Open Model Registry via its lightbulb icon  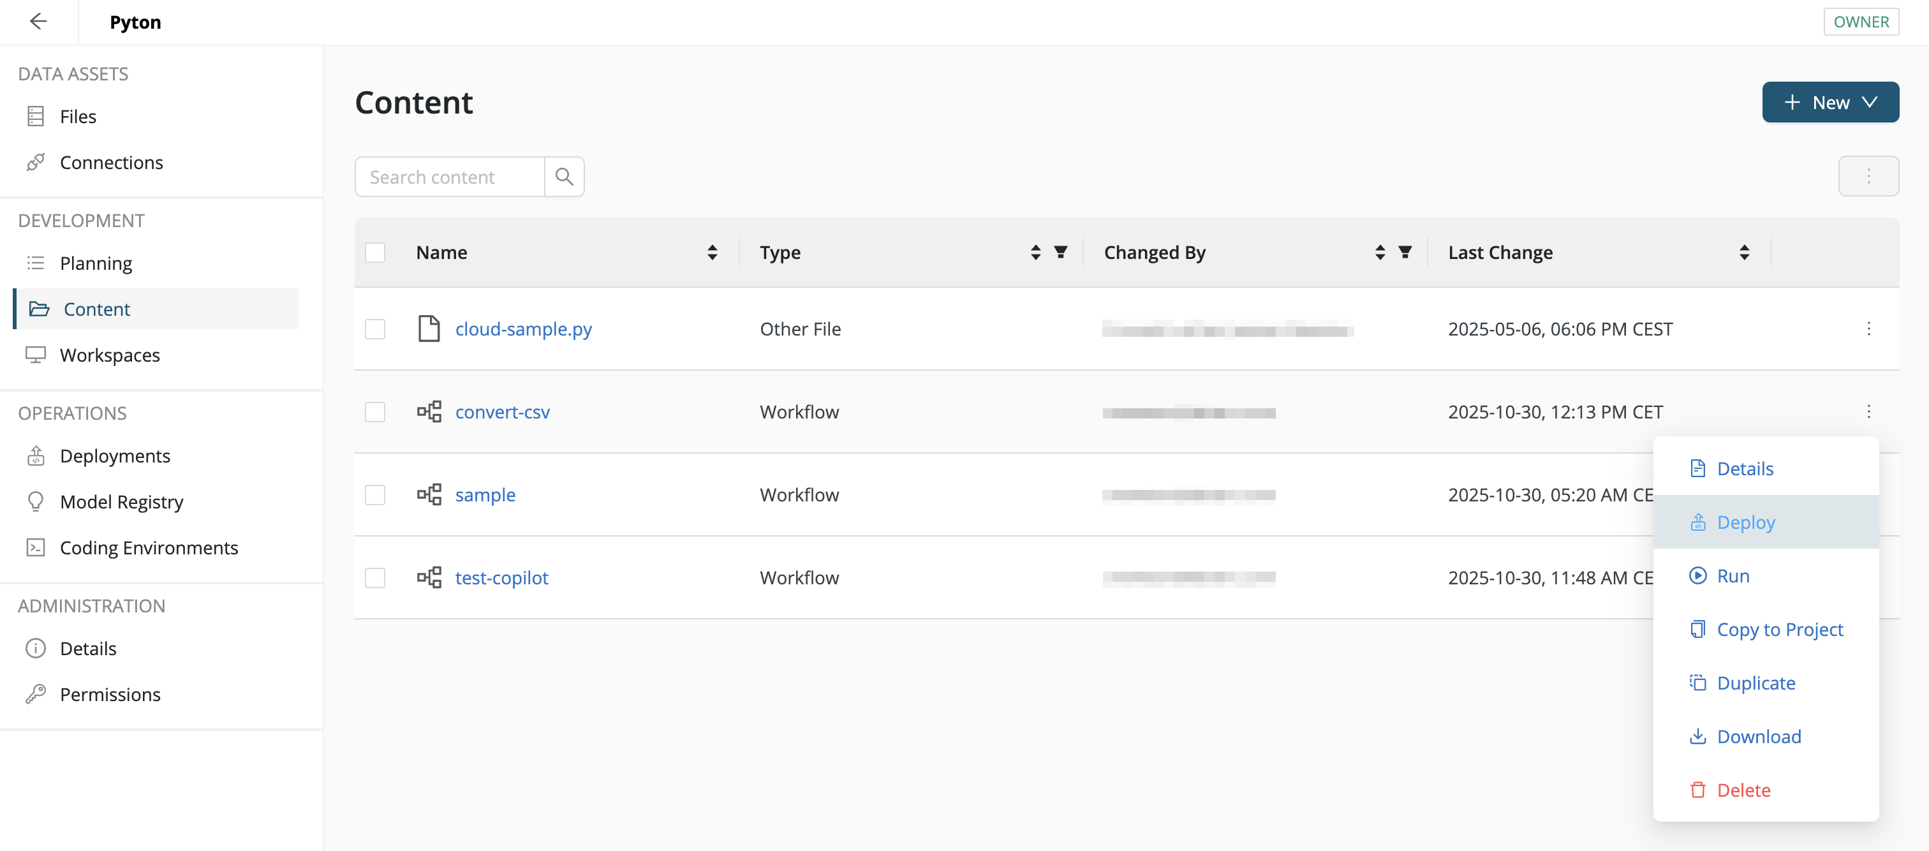coord(36,501)
